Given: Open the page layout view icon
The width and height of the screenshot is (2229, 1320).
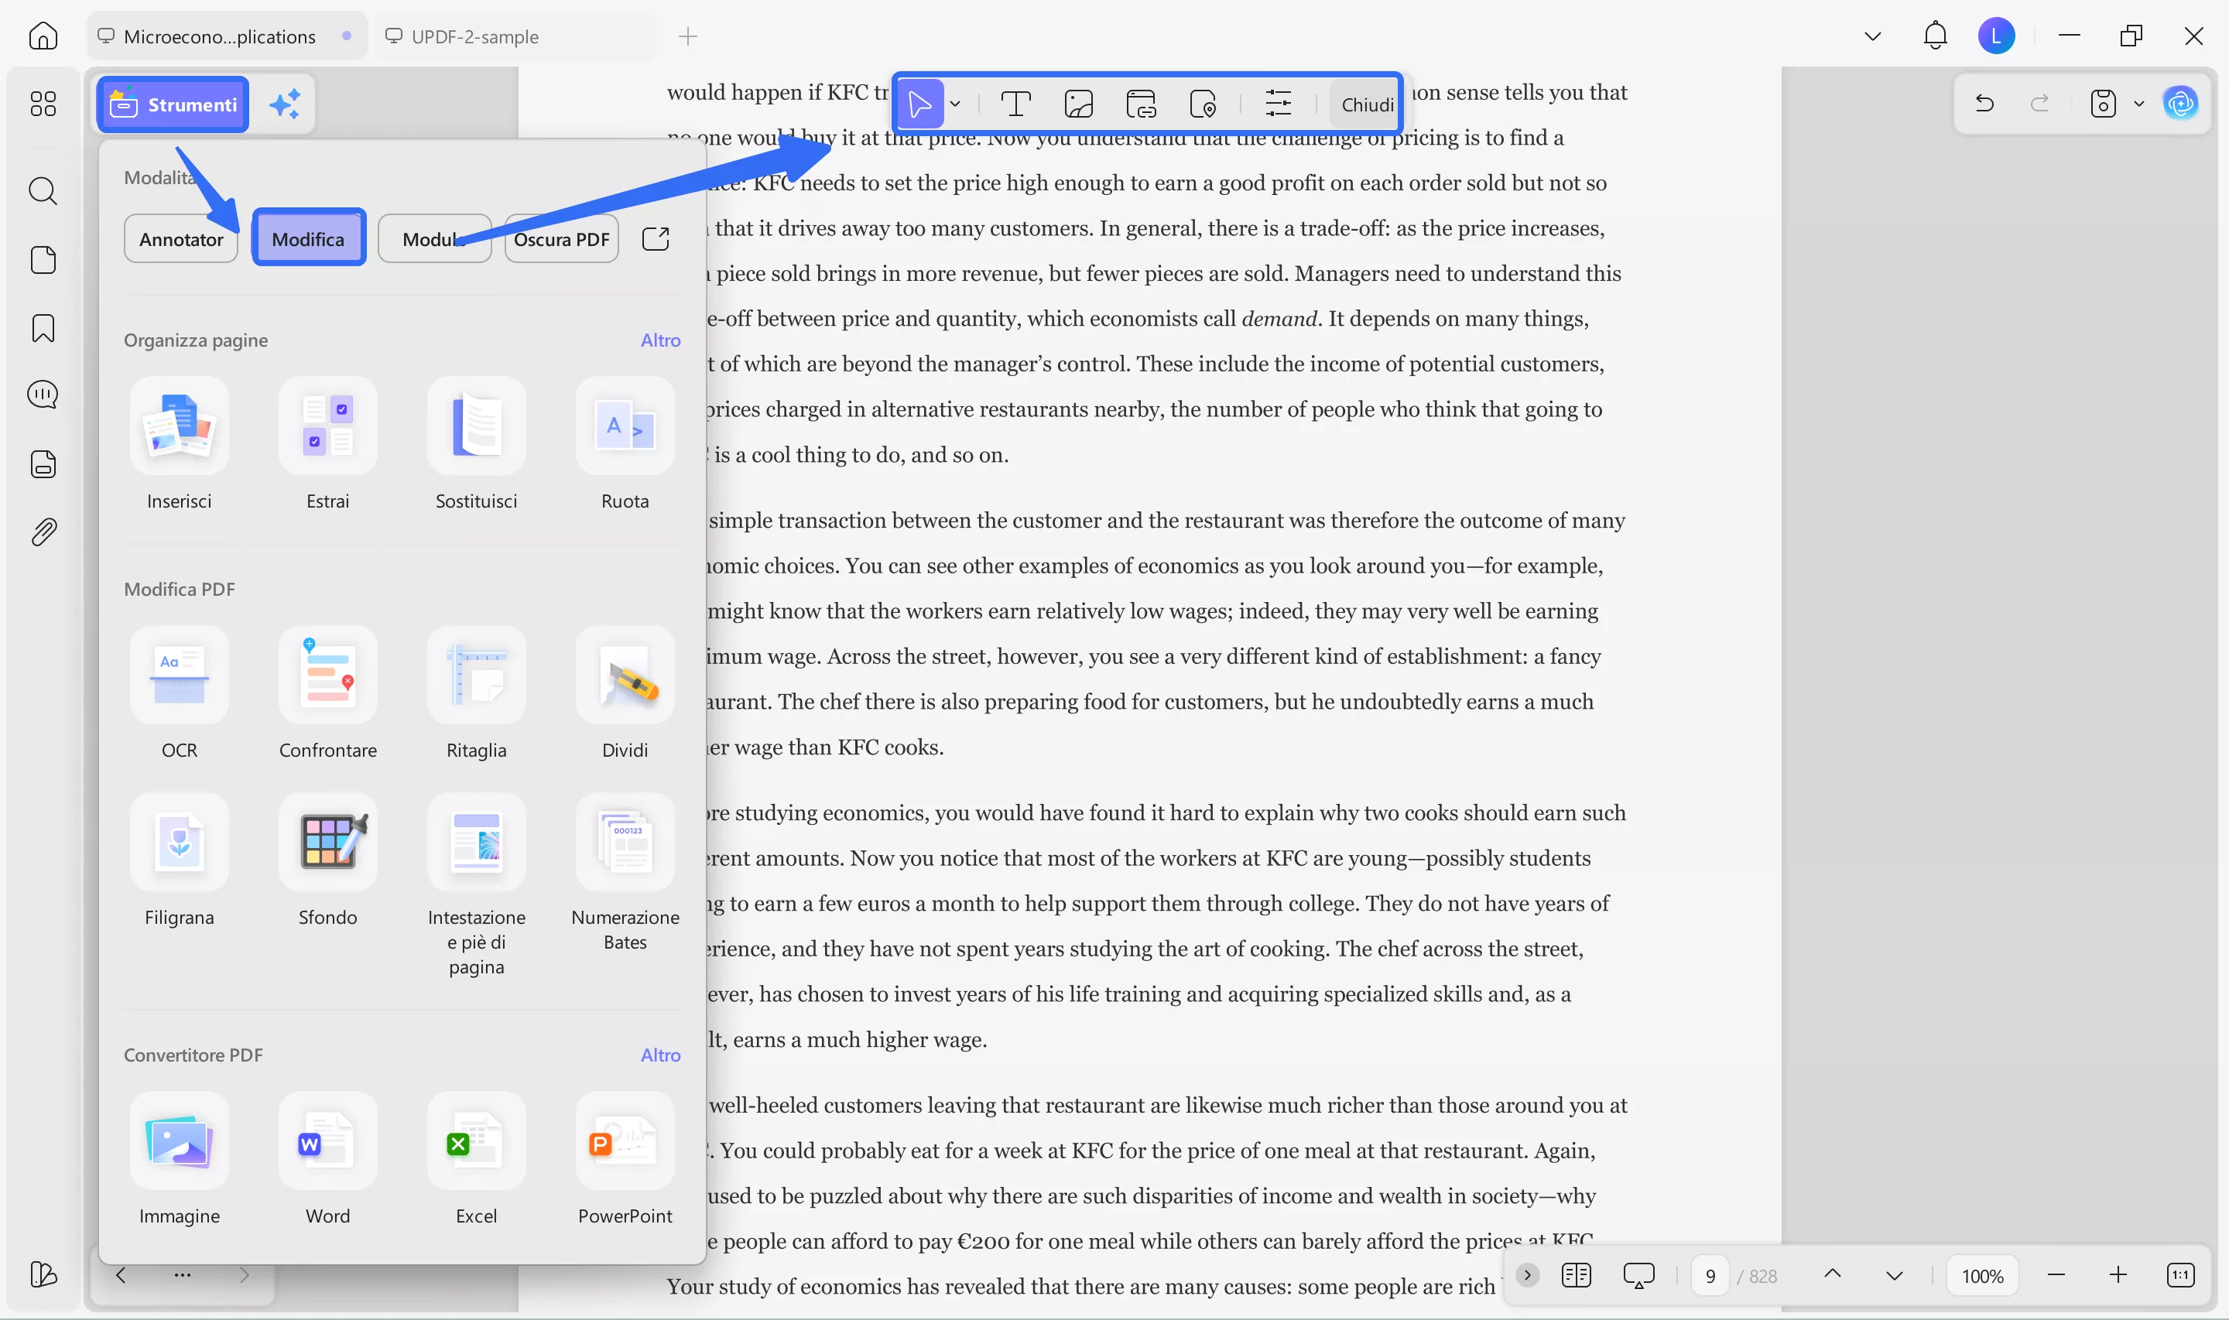Looking at the screenshot, I should pyautogui.click(x=1575, y=1274).
